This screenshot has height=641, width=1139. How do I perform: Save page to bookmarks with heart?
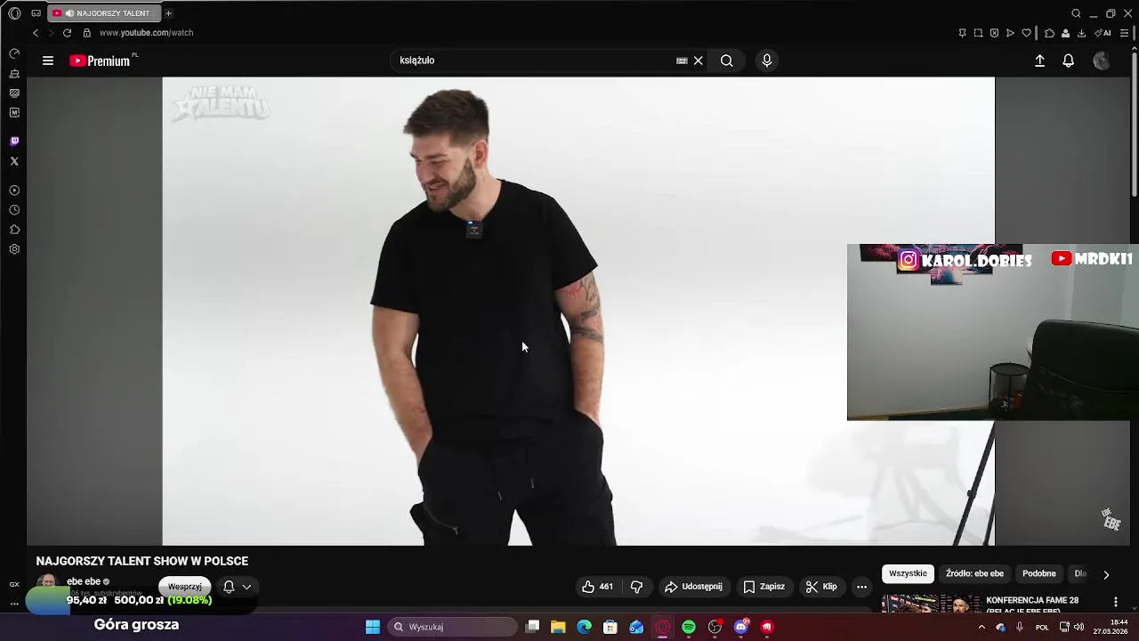[1026, 33]
